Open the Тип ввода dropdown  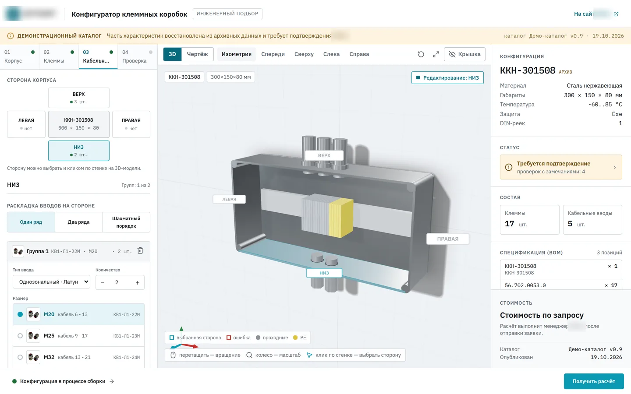51,282
